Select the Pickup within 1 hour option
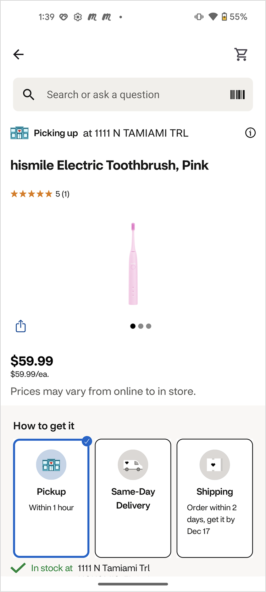The width and height of the screenshot is (266, 592). 51,498
